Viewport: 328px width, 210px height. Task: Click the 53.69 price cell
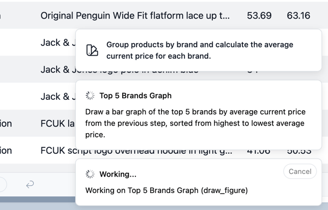pyautogui.click(x=259, y=16)
